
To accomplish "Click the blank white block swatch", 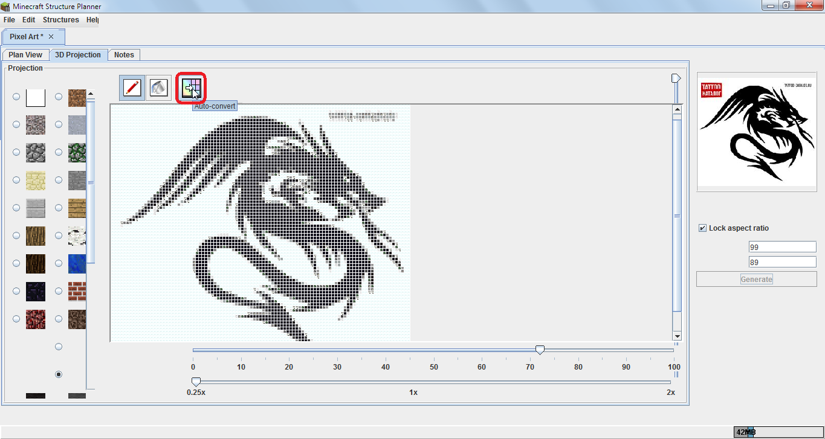I will point(36,97).
